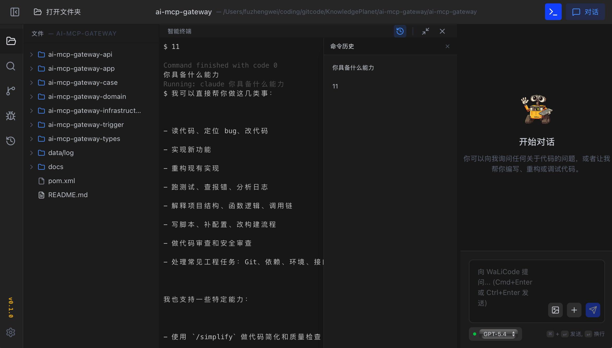Collapse the left sidebar panel icon

15,12
